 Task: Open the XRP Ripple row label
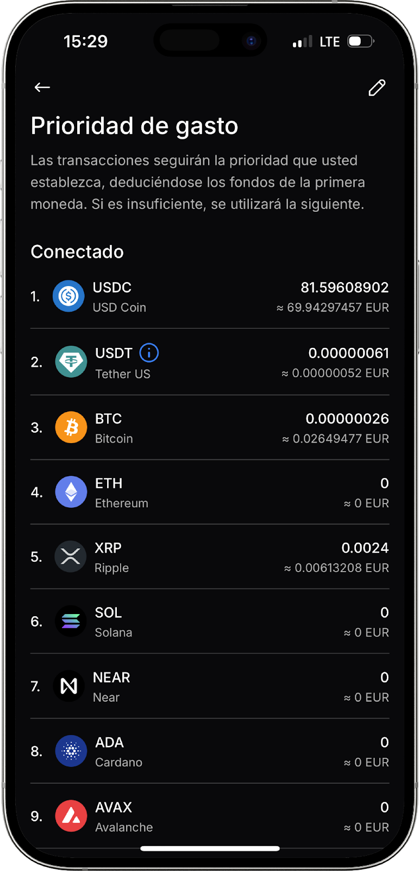[x=111, y=557]
